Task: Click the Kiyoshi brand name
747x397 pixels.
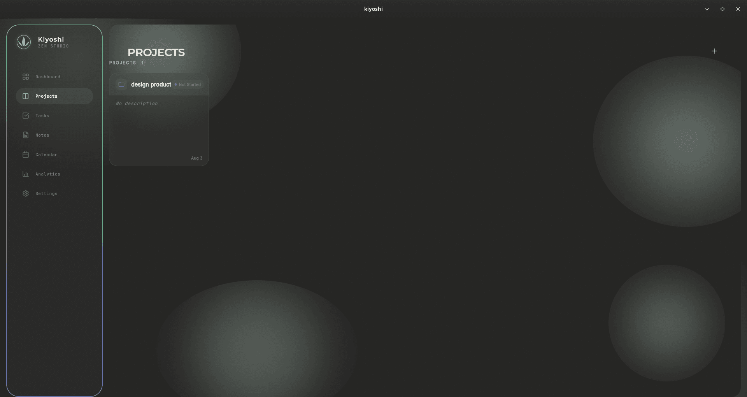Action: (51, 39)
